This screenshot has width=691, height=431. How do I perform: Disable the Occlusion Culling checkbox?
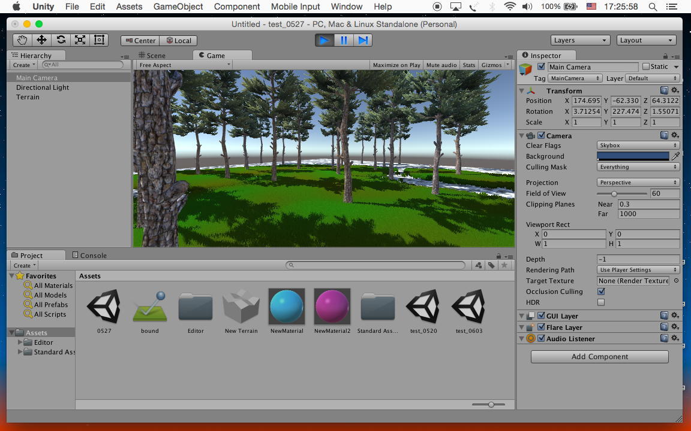[601, 292]
